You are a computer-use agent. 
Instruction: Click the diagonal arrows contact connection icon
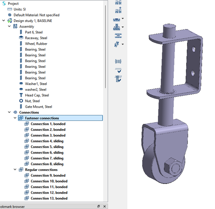tap(117, 44)
